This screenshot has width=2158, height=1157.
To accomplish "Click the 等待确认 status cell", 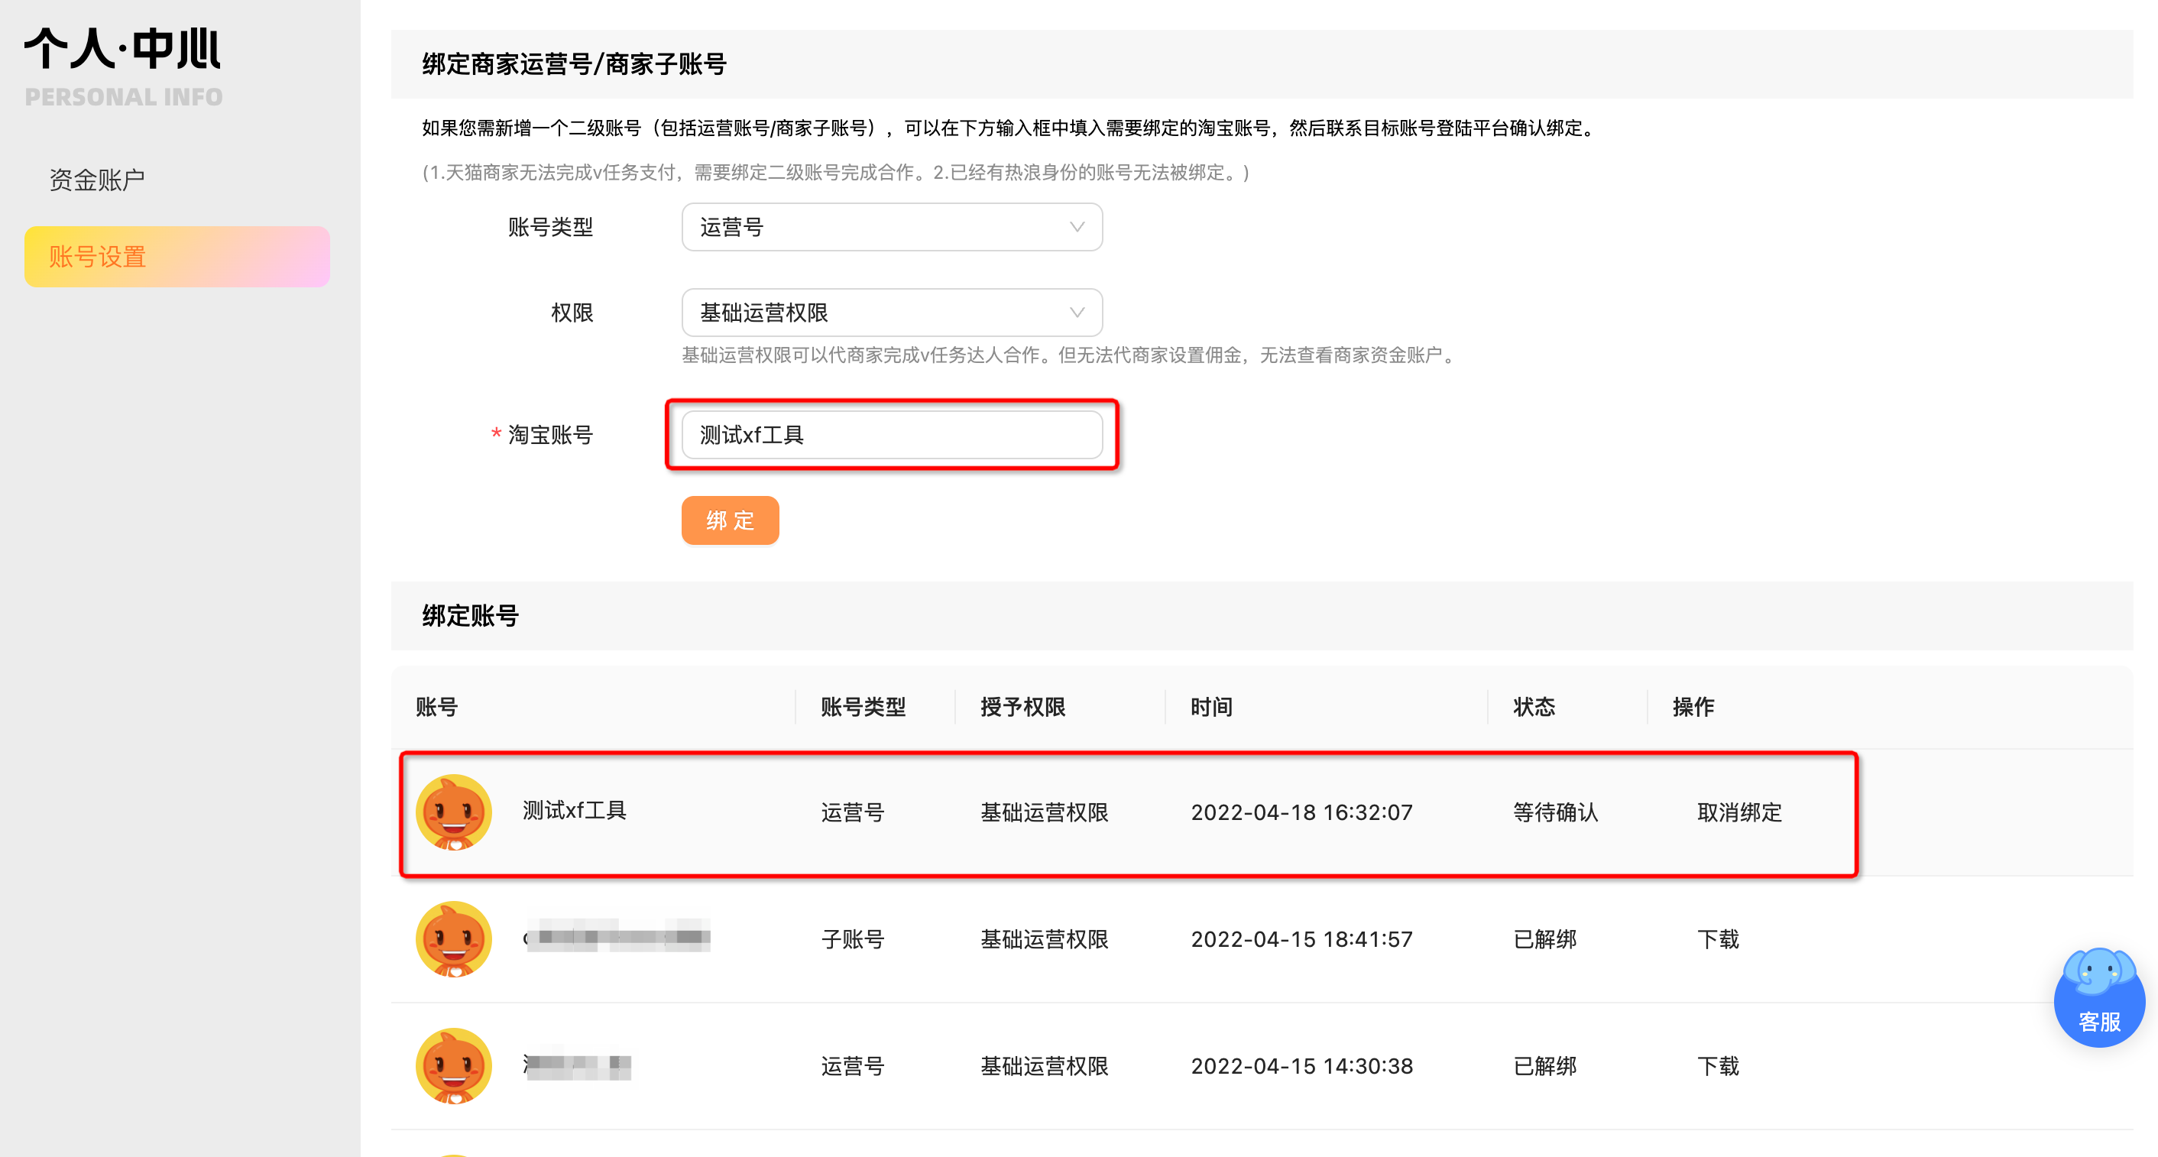I will point(1556,812).
